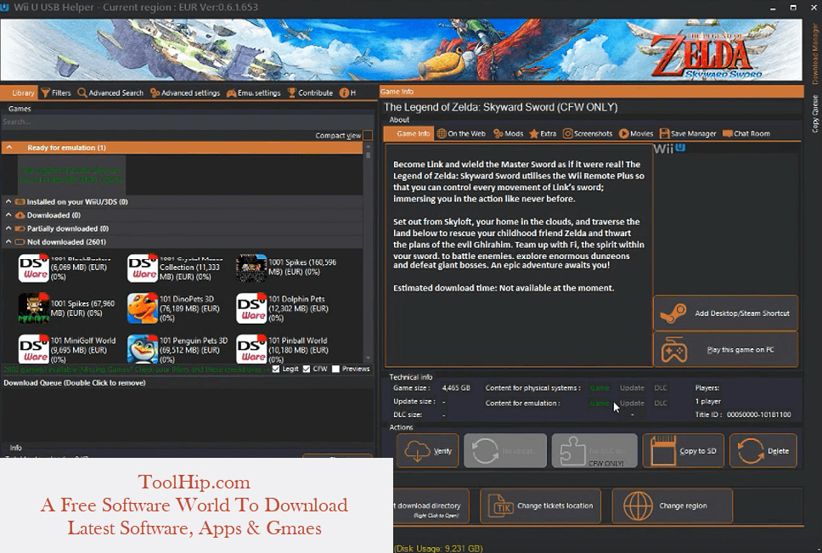Uncheck the CFW checkbox
Image resolution: width=822 pixels, height=553 pixels.
coord(307,369)
